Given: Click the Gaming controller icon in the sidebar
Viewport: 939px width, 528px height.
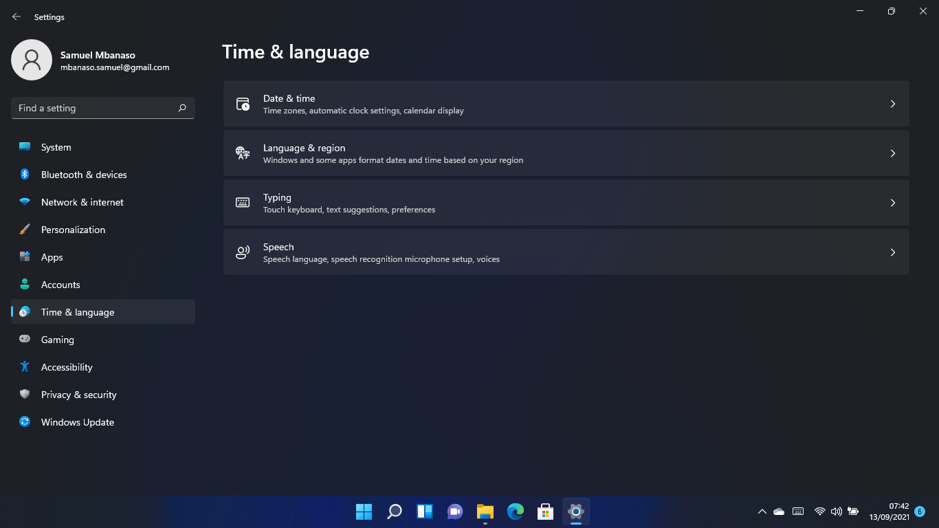Looking at the screenshot, I should (x=25, y=340).
